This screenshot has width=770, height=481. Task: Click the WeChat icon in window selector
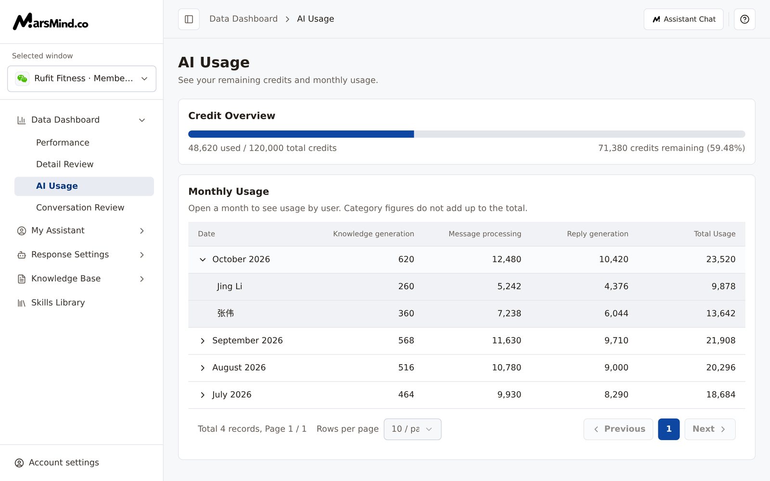[22, 78]
